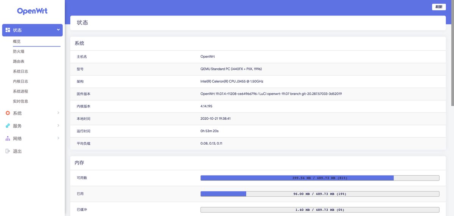Click the 架构 label
The image size is (454, 216).
tap(80, 82)
